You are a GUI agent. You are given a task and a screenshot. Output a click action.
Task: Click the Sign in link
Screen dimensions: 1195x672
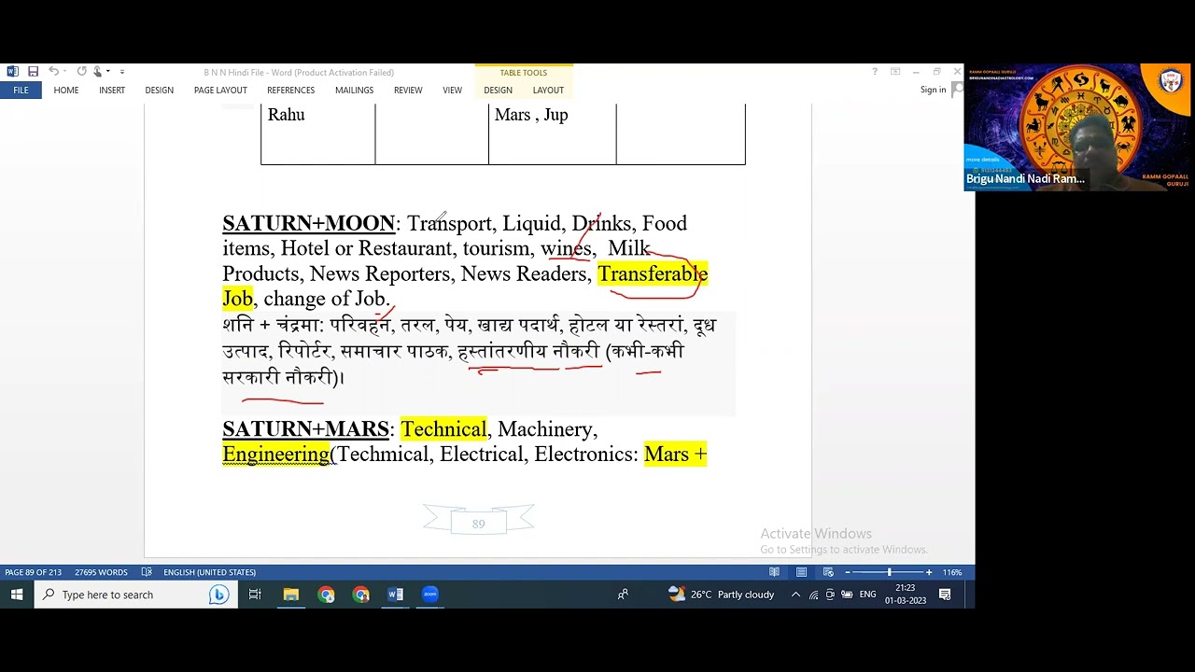933,90
